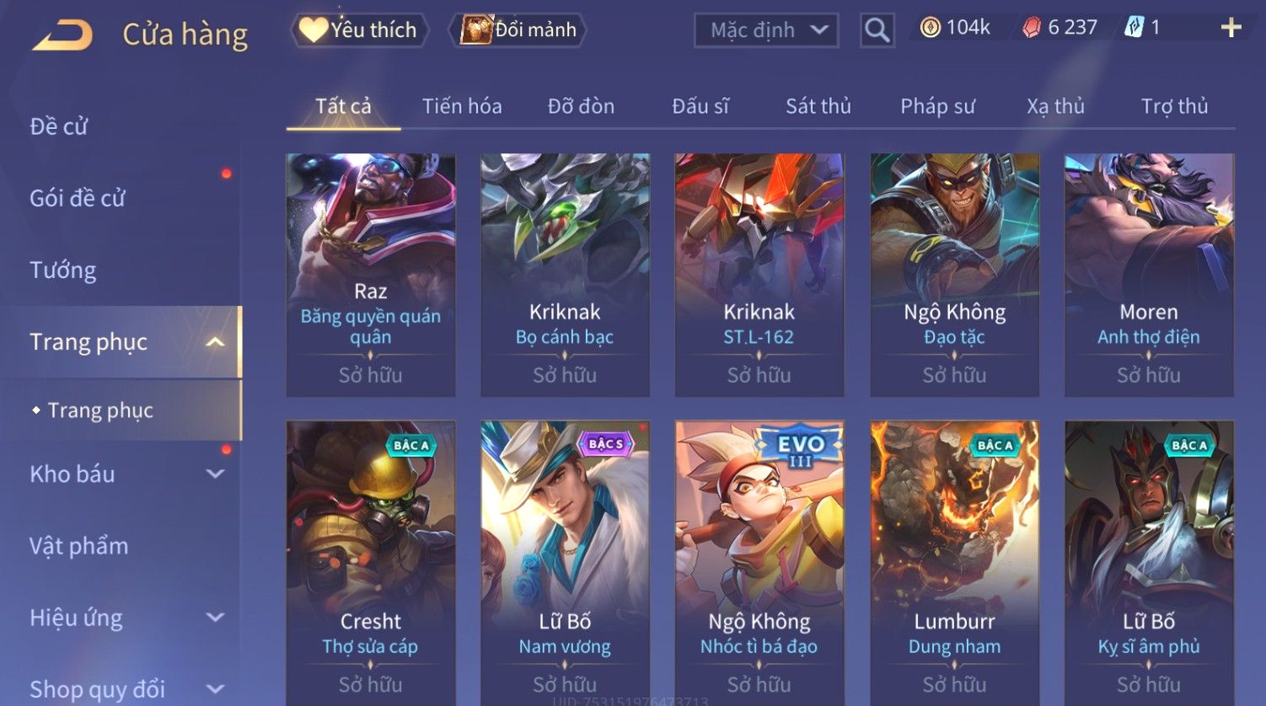Switch to the Sát thủ tab
The height and width of the screenshot is (706, 1266).
[818, 106]
